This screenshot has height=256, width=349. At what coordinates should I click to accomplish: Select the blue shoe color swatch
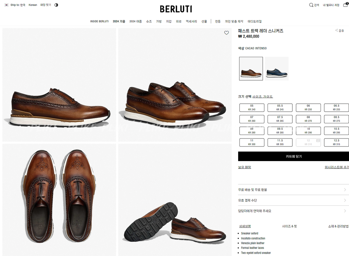tap(277, 68)
